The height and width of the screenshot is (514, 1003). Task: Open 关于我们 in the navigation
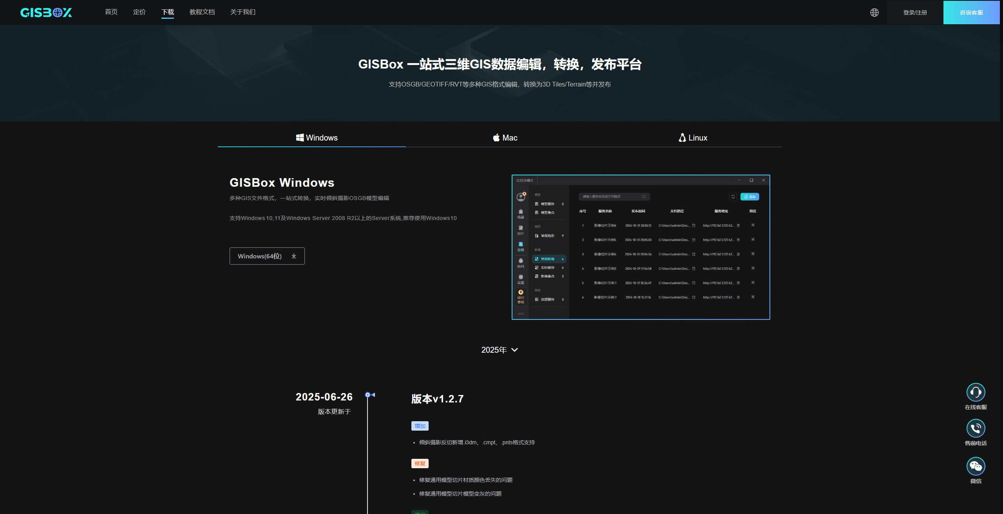[x=243, y=12]
